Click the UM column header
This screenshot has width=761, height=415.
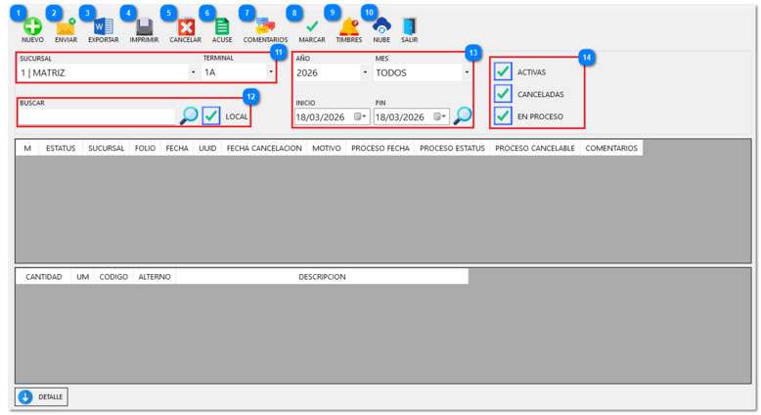click(82, 277)
